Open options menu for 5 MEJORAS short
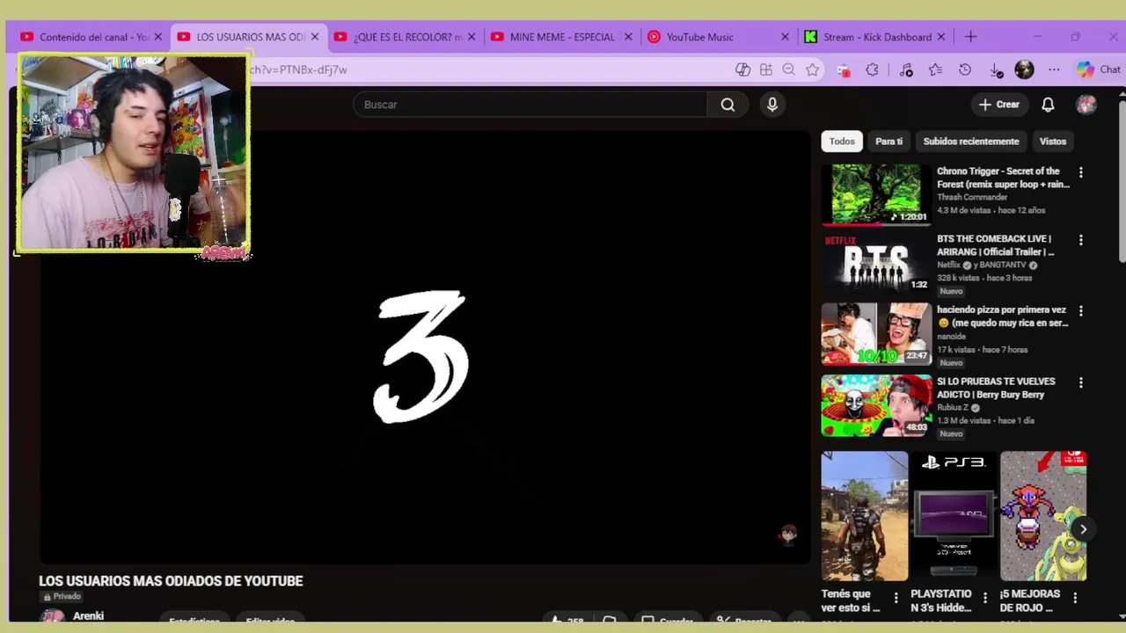The width and height of the screenshot is (1126, 633). pyautogui.click(x=1075, y=598)
